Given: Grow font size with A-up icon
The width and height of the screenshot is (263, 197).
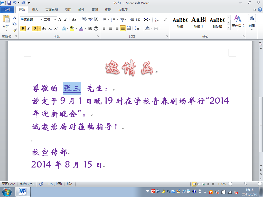Looking at the screenshot, I should pos(60,19).
